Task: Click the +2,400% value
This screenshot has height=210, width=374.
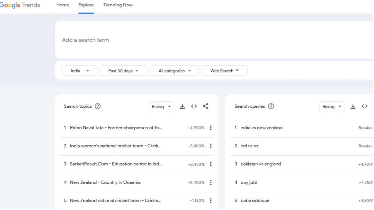Action: tap(196, 183)
